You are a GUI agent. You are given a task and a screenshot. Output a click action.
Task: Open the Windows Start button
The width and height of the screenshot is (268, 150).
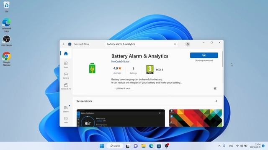coord(102,146)
